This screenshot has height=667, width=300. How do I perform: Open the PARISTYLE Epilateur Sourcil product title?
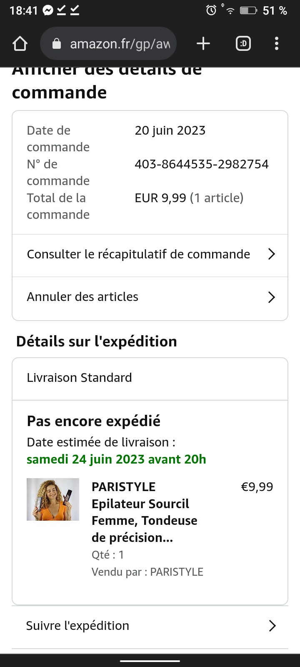[x=144, y=512]
